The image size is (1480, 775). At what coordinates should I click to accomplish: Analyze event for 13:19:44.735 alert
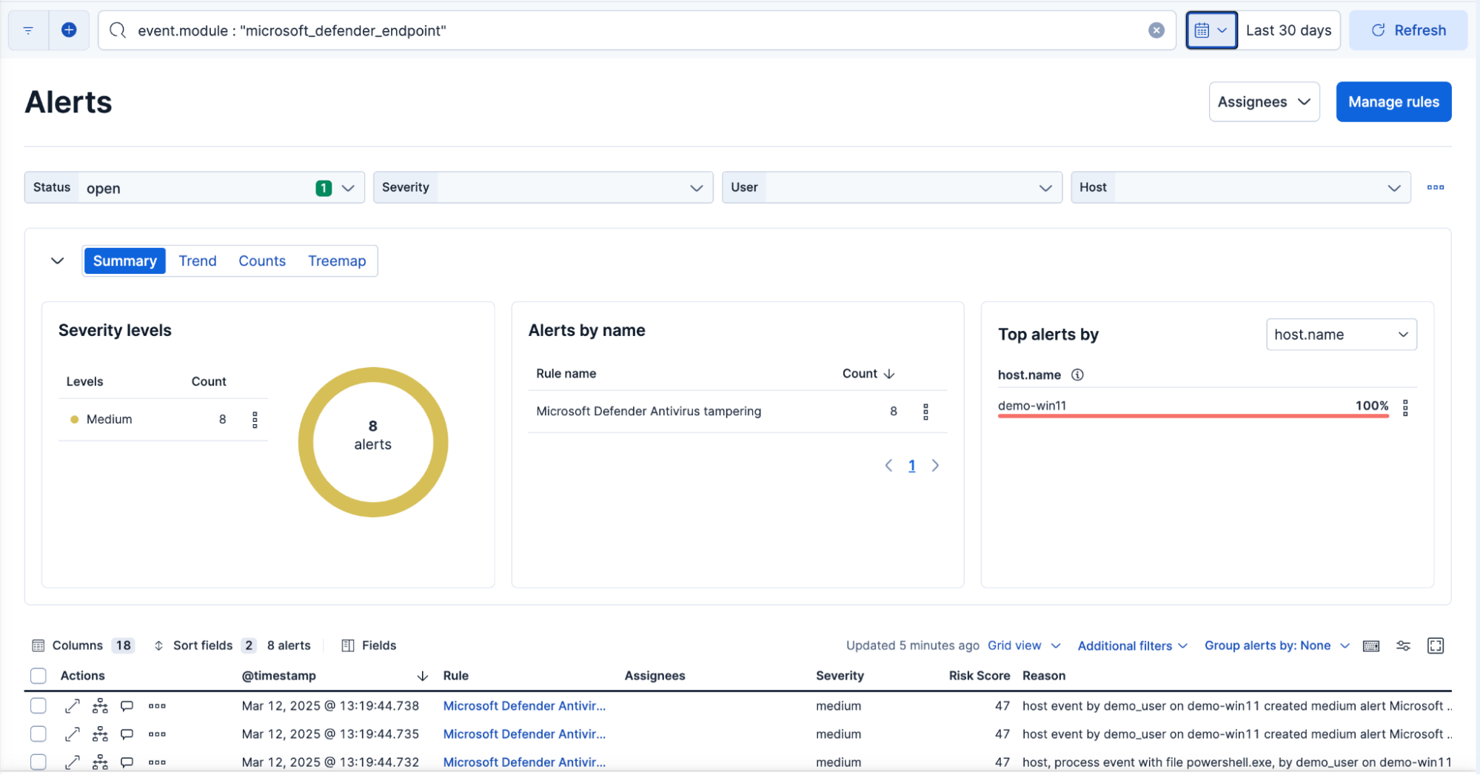coord(100,734)
